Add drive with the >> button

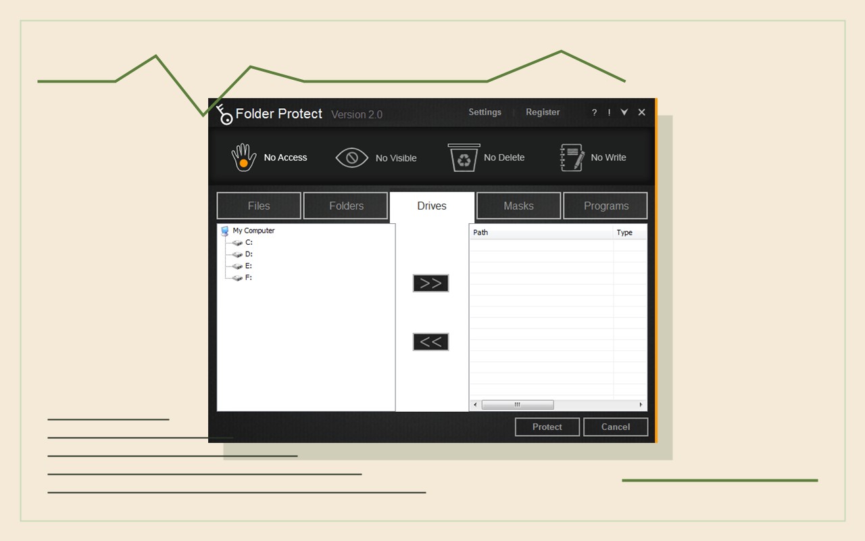(x=430, y=283)
